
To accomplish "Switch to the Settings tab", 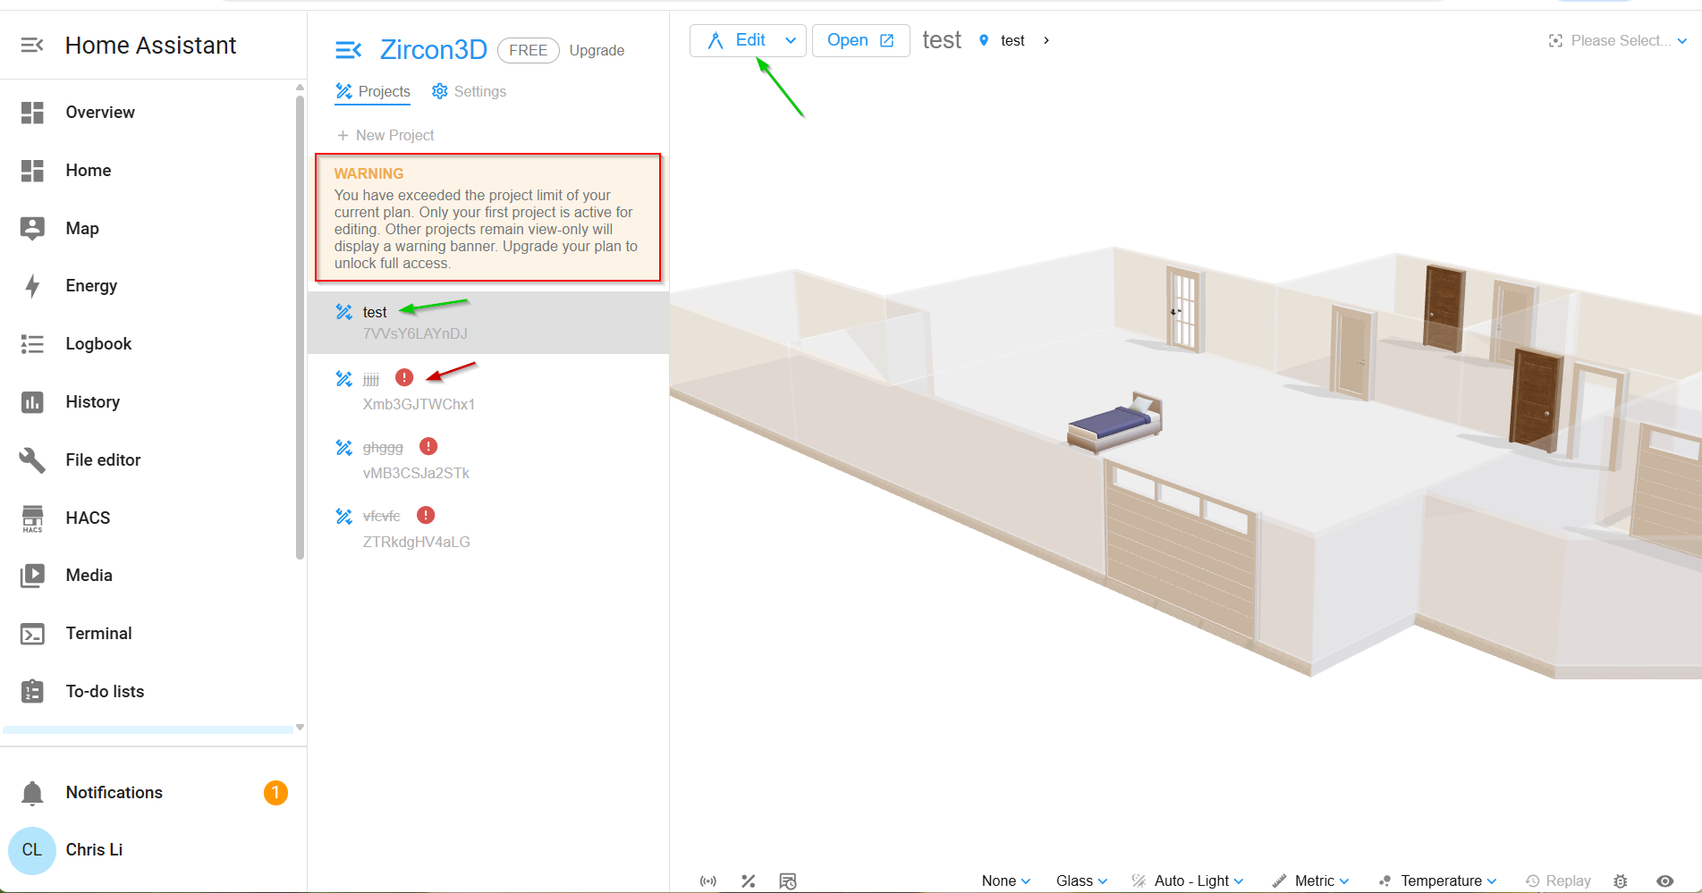I will [469, 92].
